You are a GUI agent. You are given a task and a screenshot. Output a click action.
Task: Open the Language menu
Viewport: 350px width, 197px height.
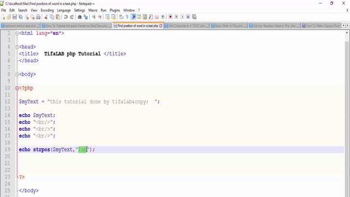[x=64, y=10]
